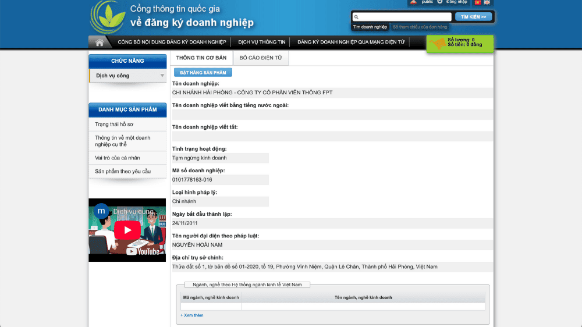Click the channel avatar on the video
This screenshot has height=327, width=582.
coord(101,211)
